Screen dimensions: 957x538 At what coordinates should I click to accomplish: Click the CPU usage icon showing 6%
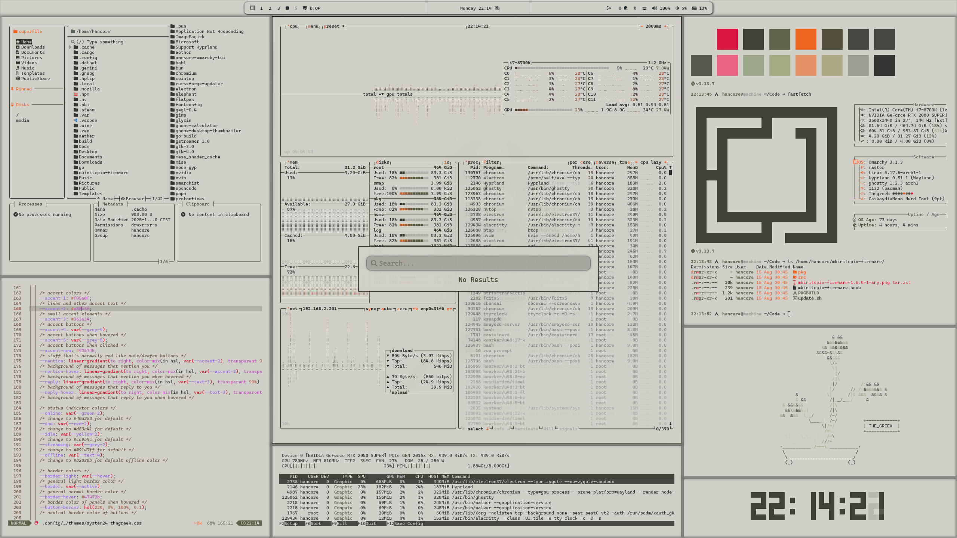677,8
